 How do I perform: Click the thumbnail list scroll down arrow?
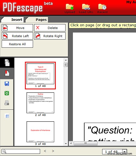pyautogui.click(x=66, y=144)
